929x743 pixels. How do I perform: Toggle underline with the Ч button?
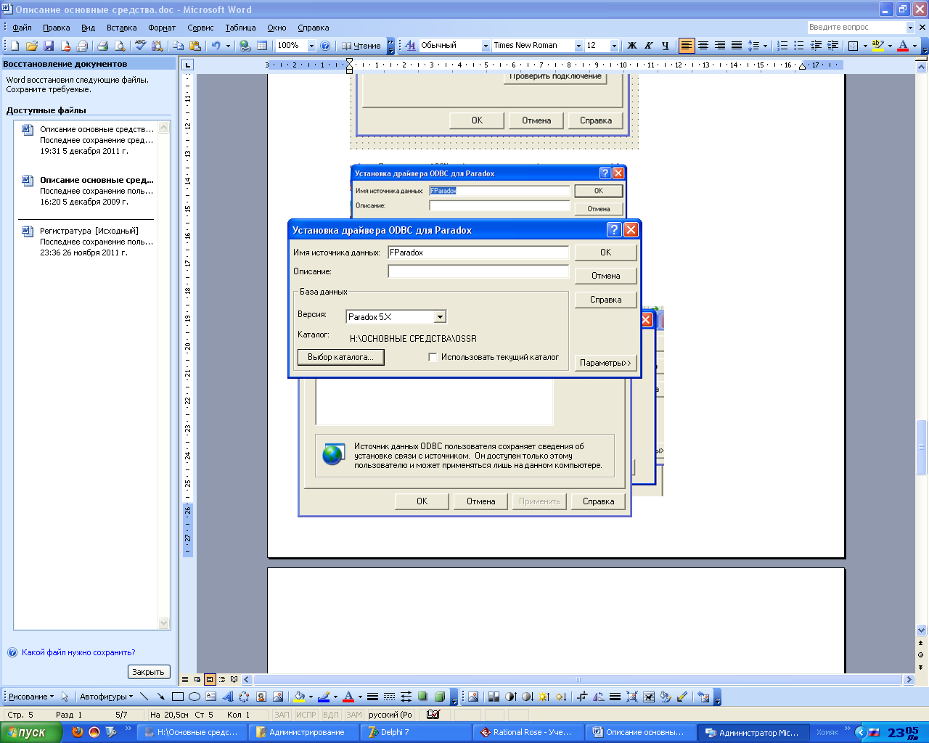[x=666, y=46]
